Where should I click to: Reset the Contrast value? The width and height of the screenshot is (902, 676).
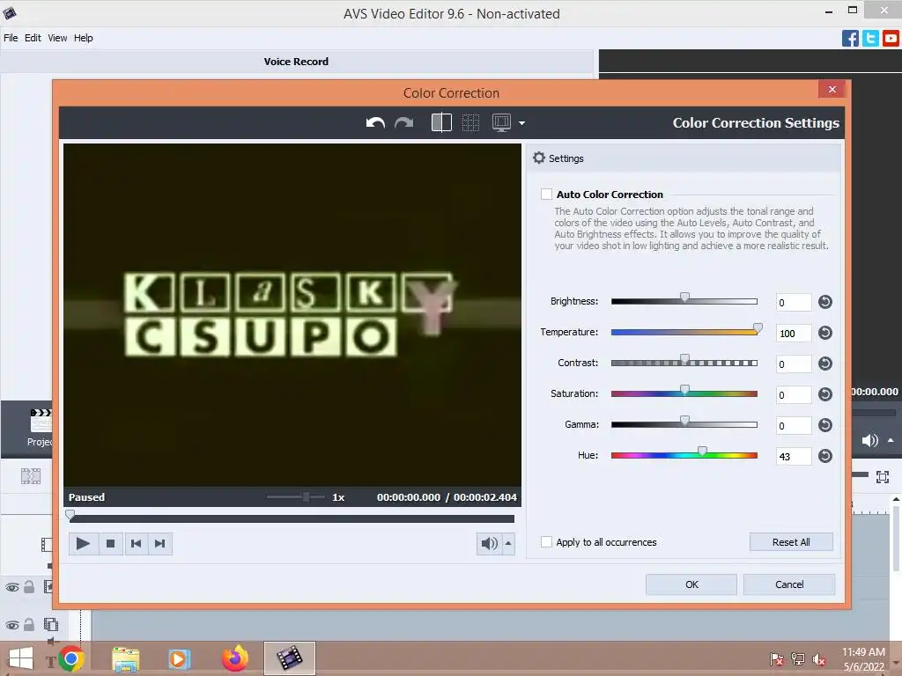pos(824,364)
